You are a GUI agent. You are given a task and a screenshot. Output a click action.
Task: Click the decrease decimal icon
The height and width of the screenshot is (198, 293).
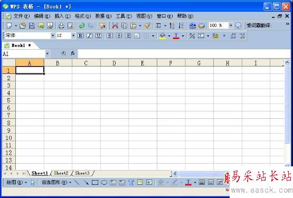(x=242, y=35)
